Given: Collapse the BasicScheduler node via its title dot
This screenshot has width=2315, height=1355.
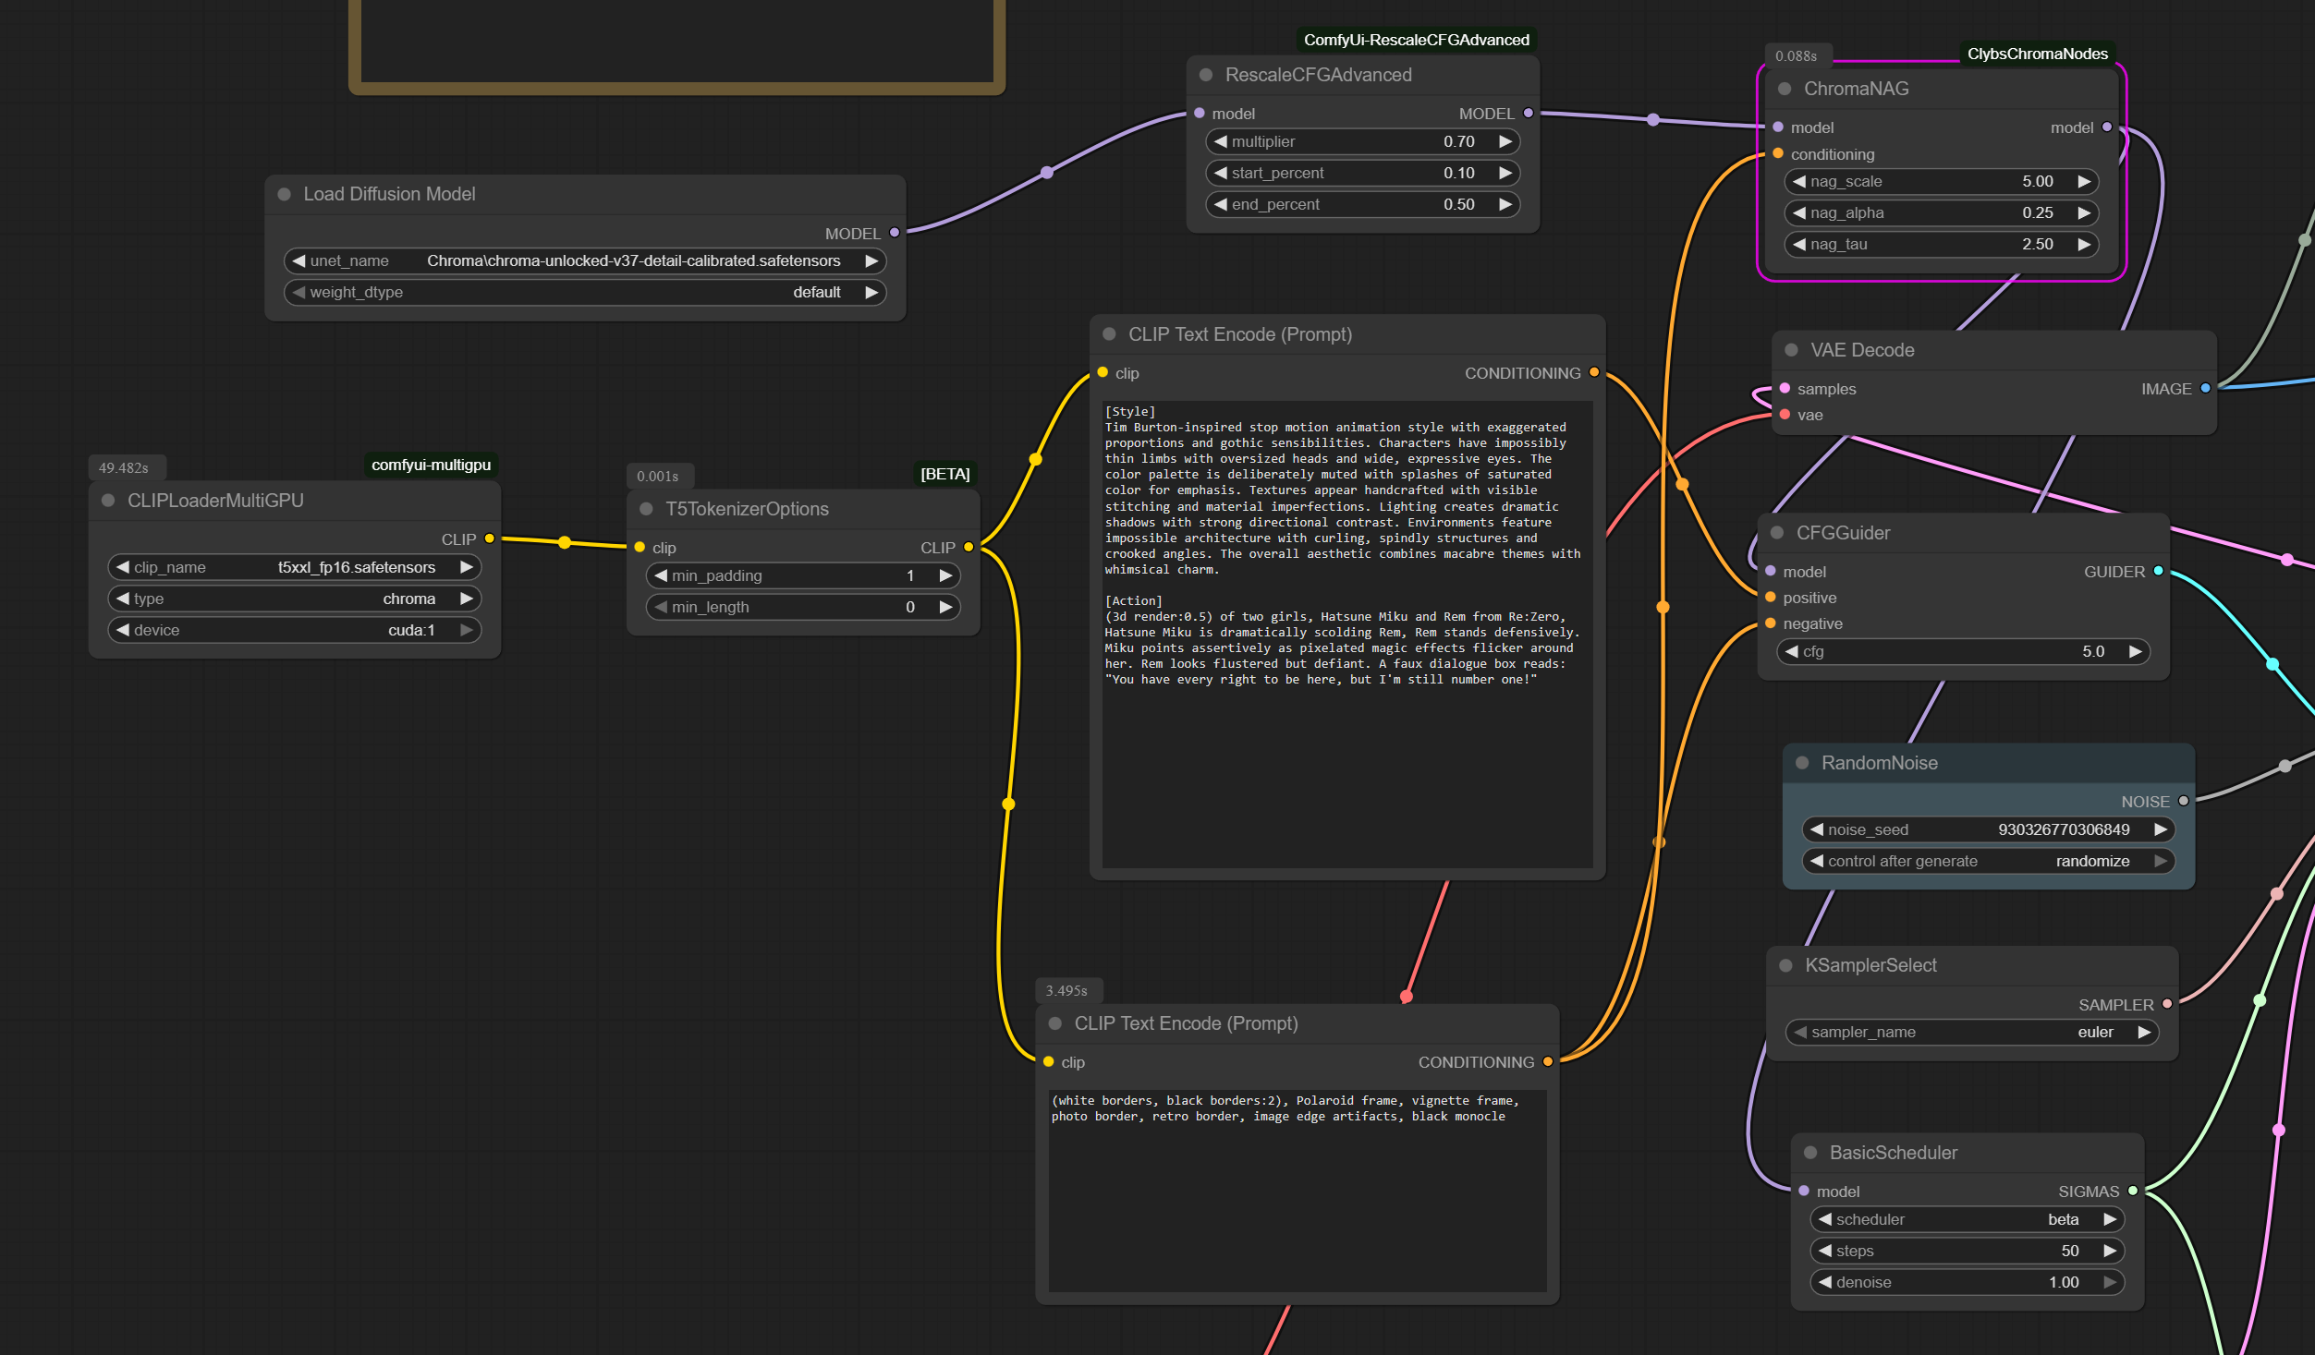Looking at the screenshot, I should [x=1810, y=1153].
